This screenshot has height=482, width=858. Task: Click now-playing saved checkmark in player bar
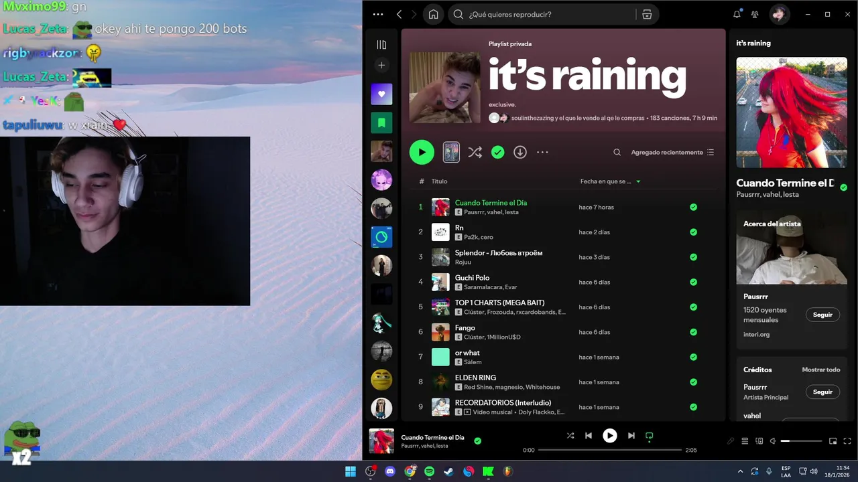coord(477,441)
